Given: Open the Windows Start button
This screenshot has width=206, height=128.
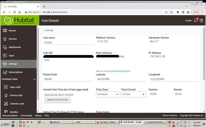Looking at the screenshot, I should 5,124.
